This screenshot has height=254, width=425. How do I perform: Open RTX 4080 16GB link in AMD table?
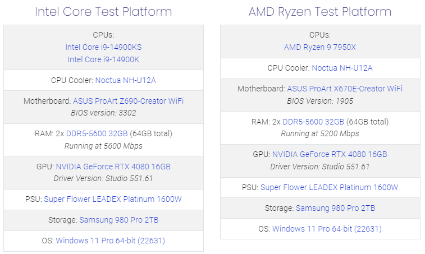coord(330,154)
